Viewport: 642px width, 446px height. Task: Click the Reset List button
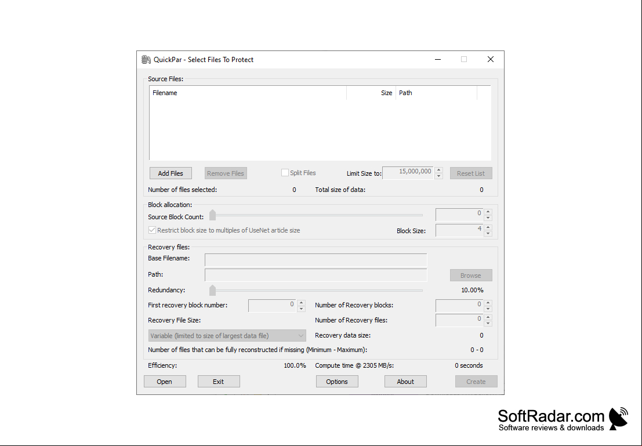(471, 173)
